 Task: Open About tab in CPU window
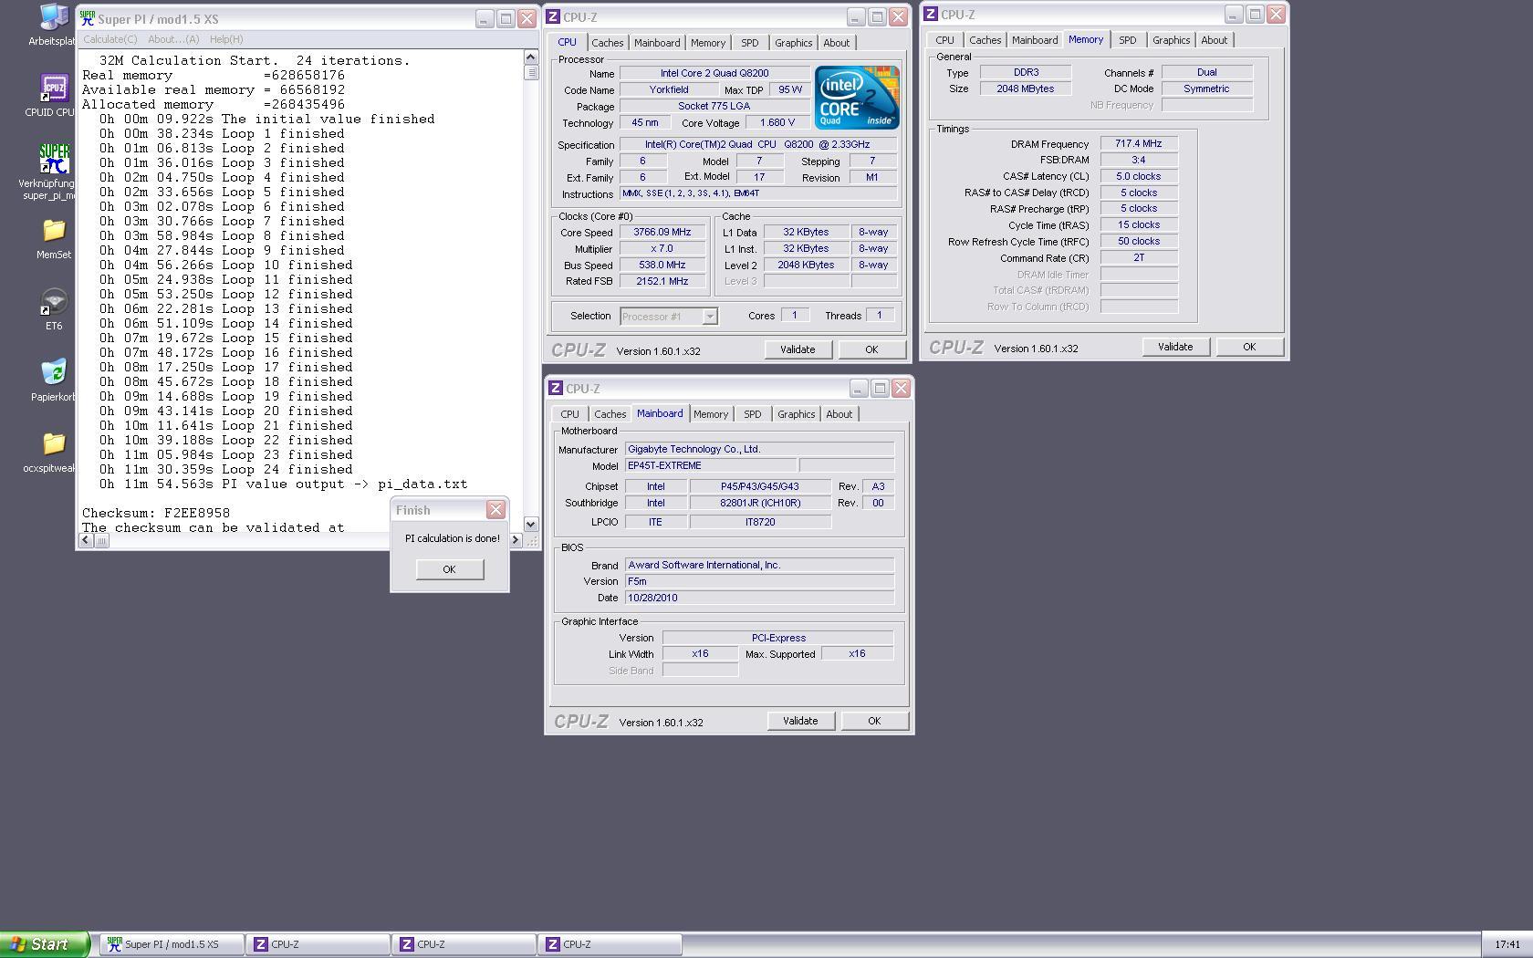[x=836, y=43]
